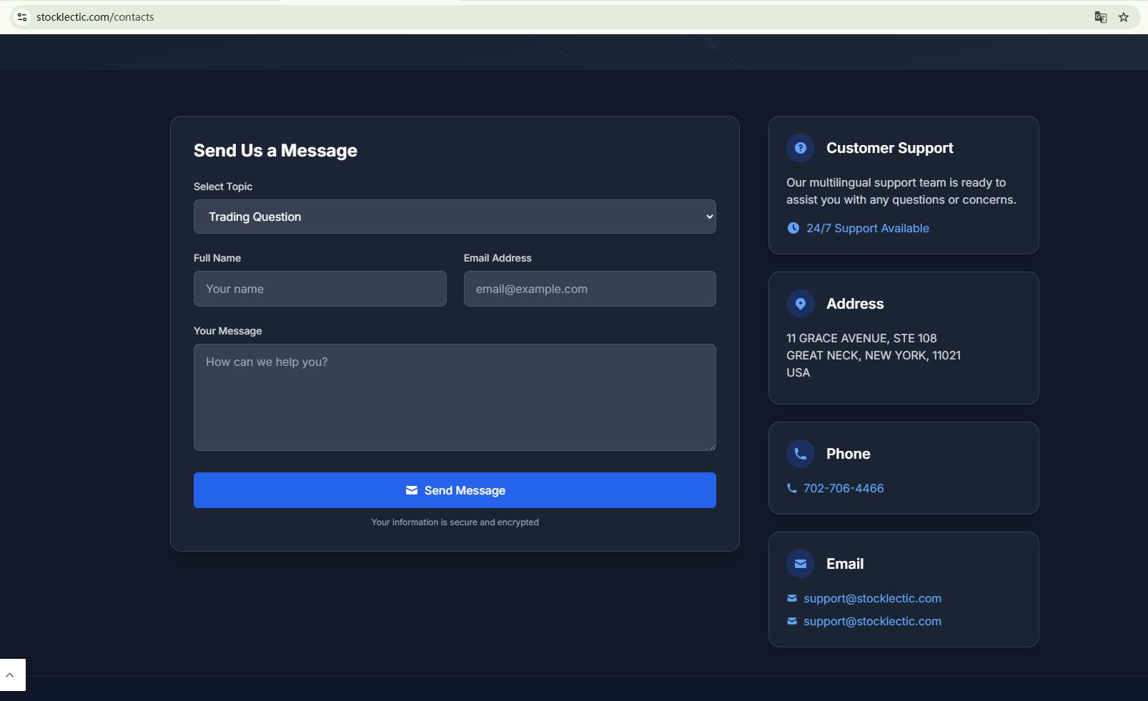Click the round envelope icon beside Email heading

pyautogui.click(x=801, y=564)
